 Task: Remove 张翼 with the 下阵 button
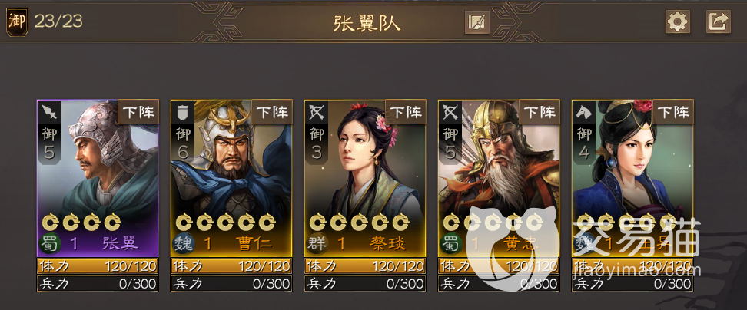pos(138,112)
